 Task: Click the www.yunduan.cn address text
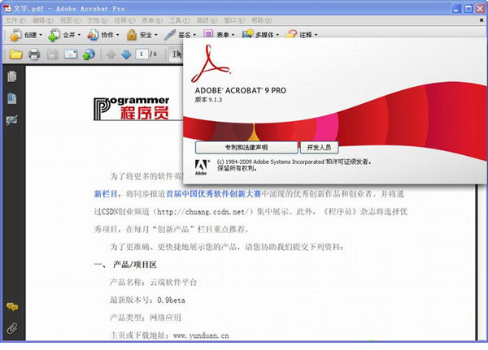(x=201, y=335)
